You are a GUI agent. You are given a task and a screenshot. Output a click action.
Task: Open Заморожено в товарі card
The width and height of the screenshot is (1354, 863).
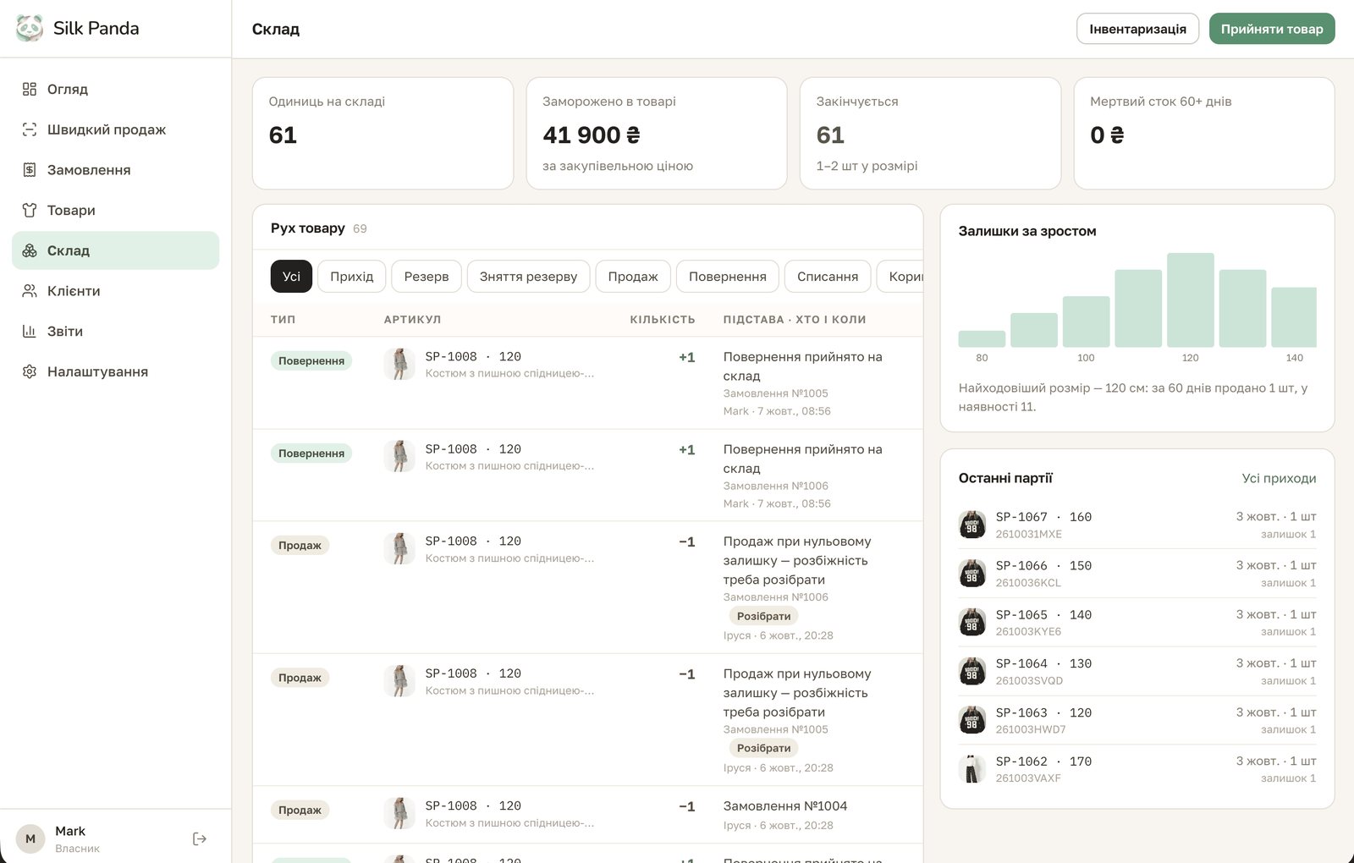pos(657,134)
